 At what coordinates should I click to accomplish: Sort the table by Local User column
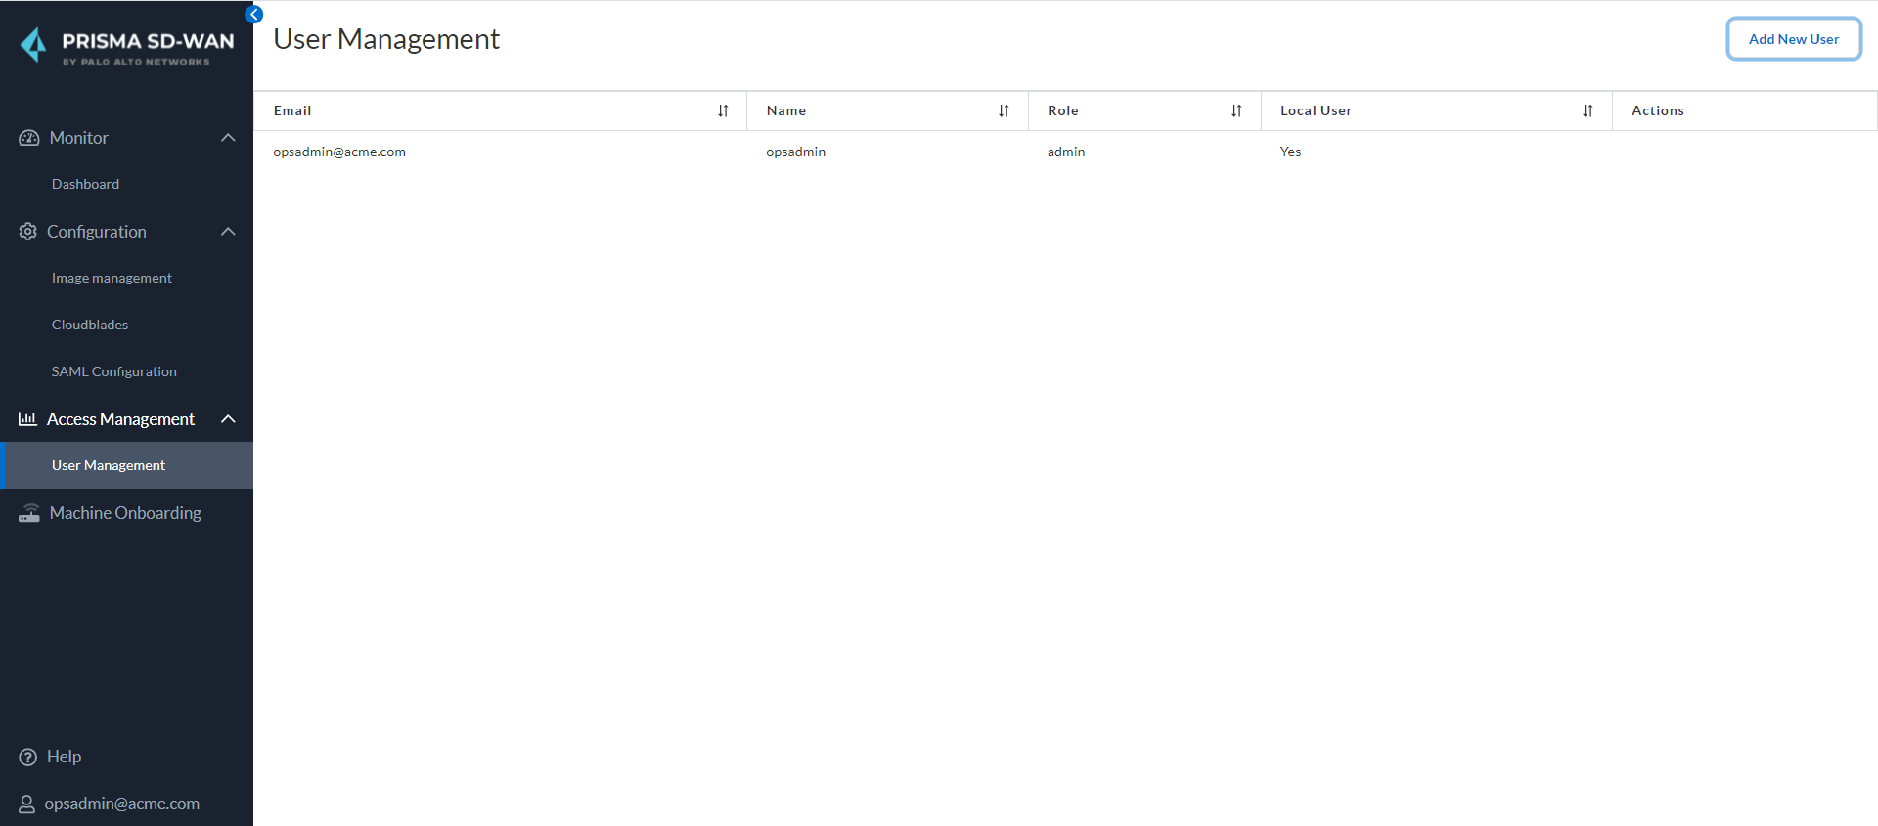tap(1587, 110)
